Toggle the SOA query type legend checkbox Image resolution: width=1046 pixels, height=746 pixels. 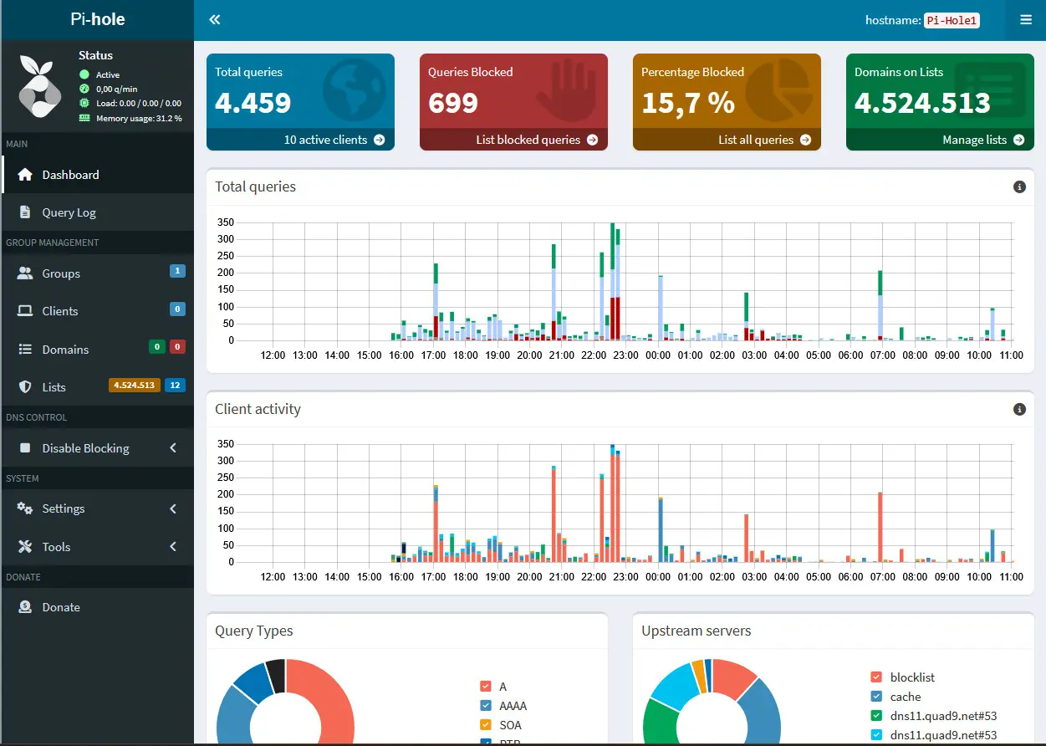click(487, 725)
